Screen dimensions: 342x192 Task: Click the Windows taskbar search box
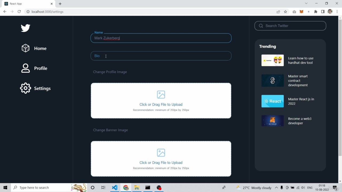point(49,188)
